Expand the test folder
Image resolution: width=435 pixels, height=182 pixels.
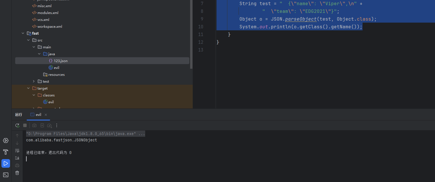(x=34, y=82)
